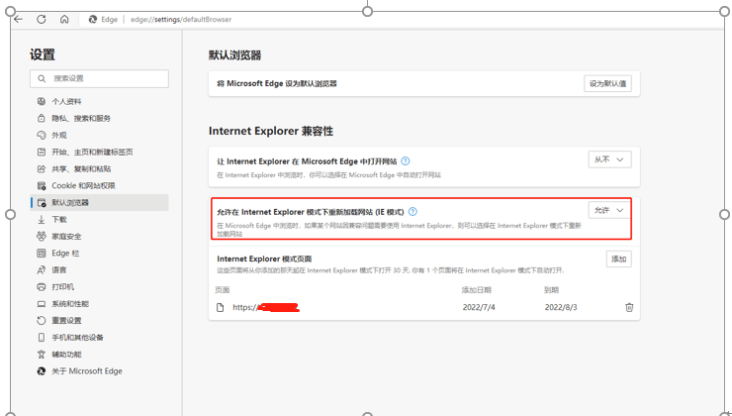Delete the https page entry with trash icon
Viewport: 732px width, 416px height.
(629, 307)
